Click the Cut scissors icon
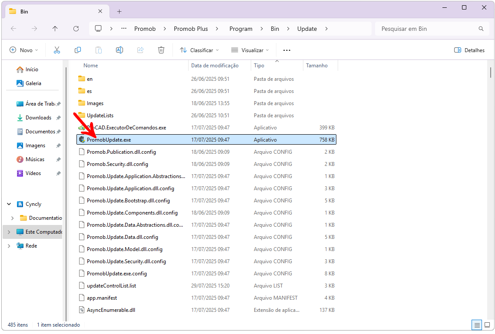The image size is (495, 334). (x=57, y=50)
